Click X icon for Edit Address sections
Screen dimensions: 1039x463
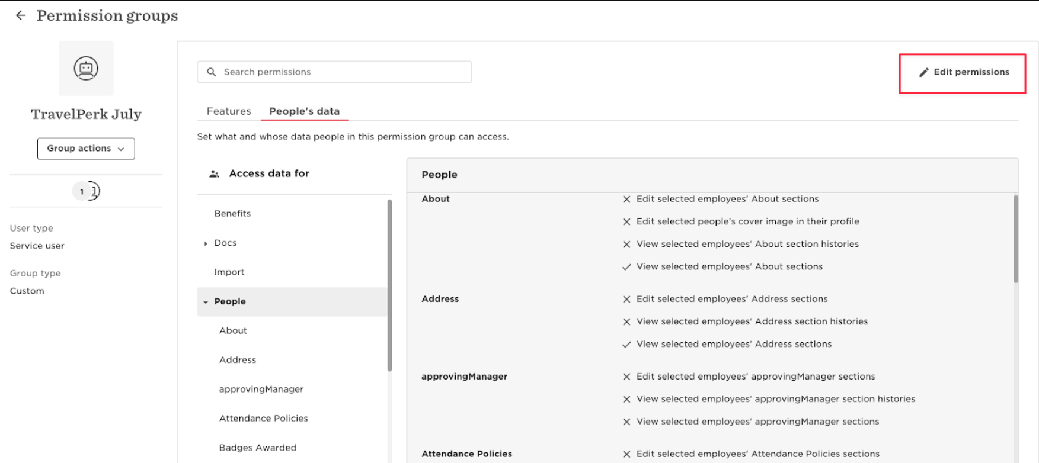[626, 300]
